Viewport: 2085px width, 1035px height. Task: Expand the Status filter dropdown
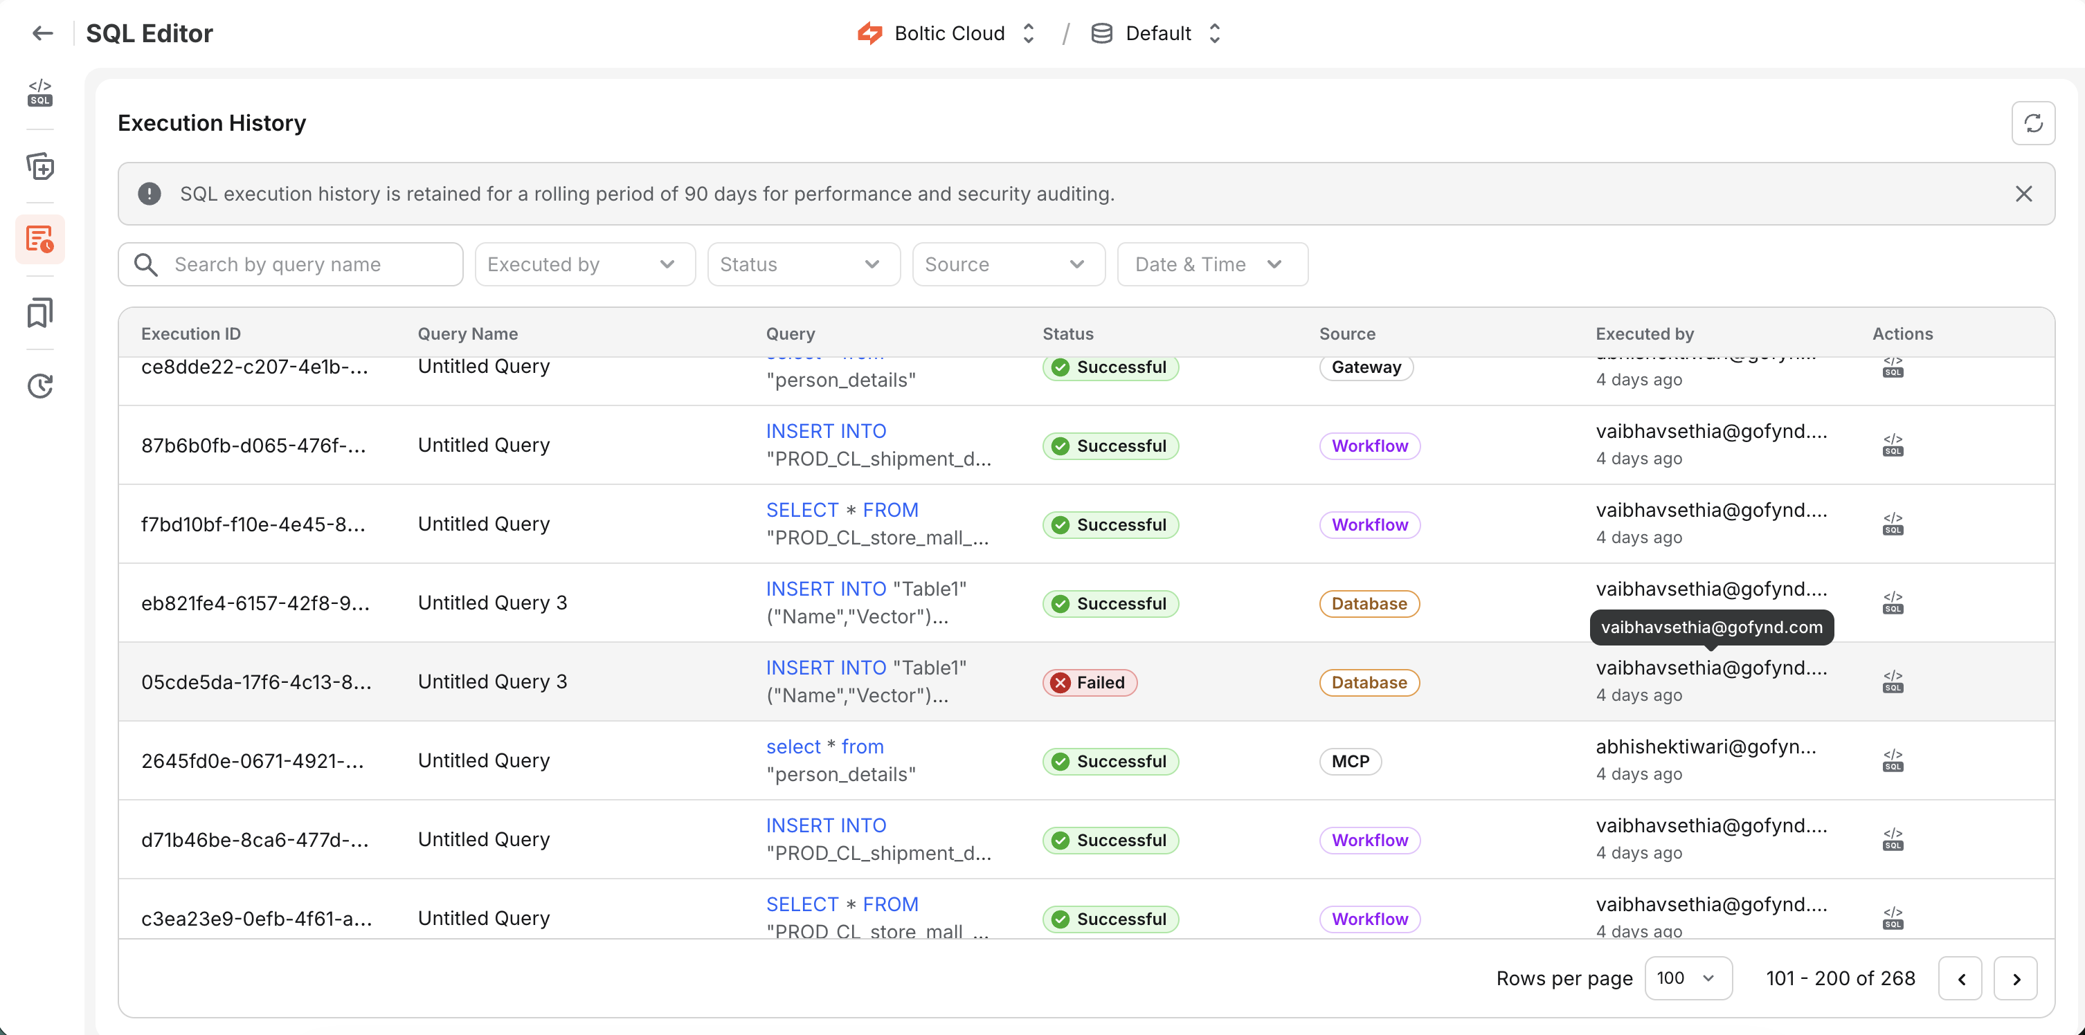pos(803,264)
